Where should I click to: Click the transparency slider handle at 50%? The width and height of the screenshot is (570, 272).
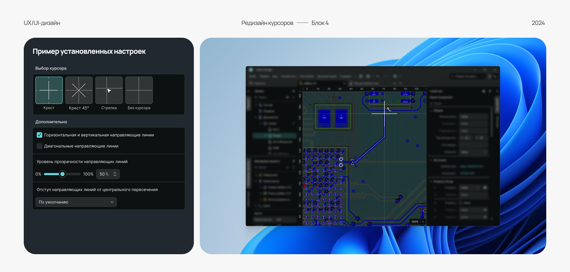[62, 174]
